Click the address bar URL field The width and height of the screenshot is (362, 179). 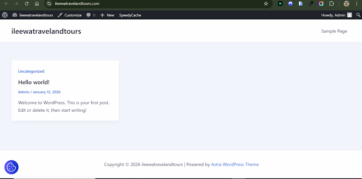tap(157, 4)
